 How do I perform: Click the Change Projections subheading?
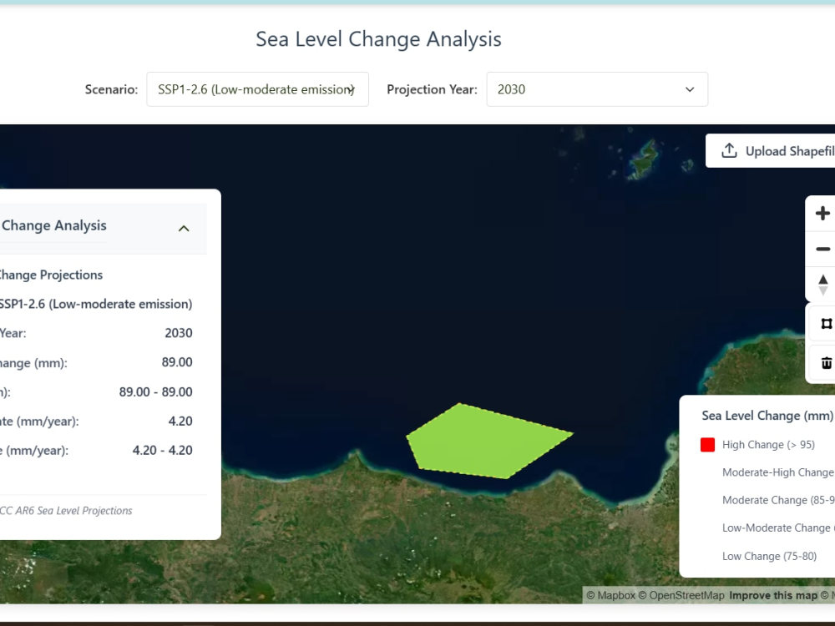[x=51, y=275]
